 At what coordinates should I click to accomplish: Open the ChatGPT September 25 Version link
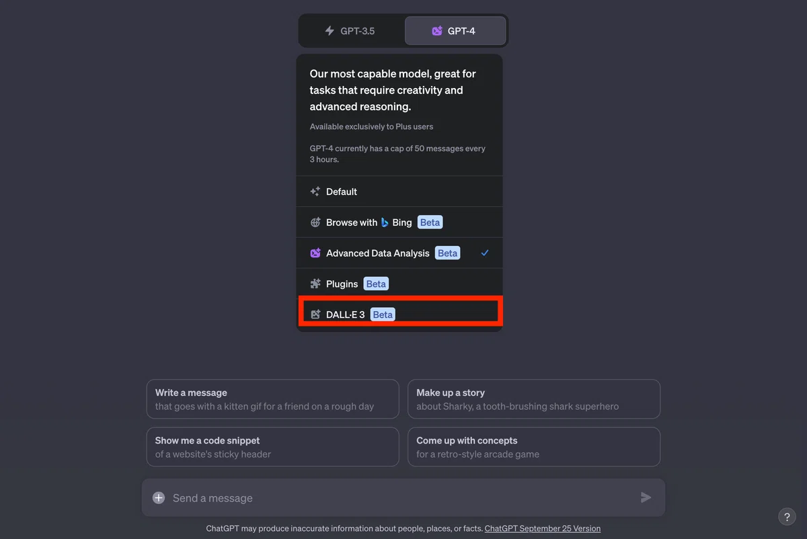[x=543, y=529]
